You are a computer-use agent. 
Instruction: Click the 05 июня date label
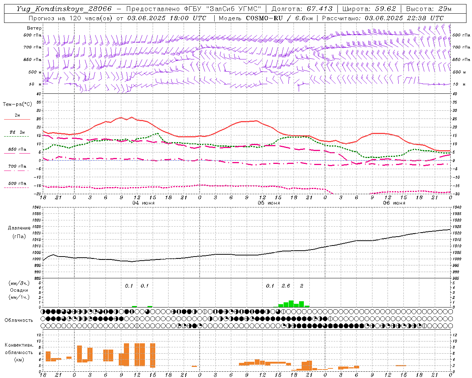(269, 203)
